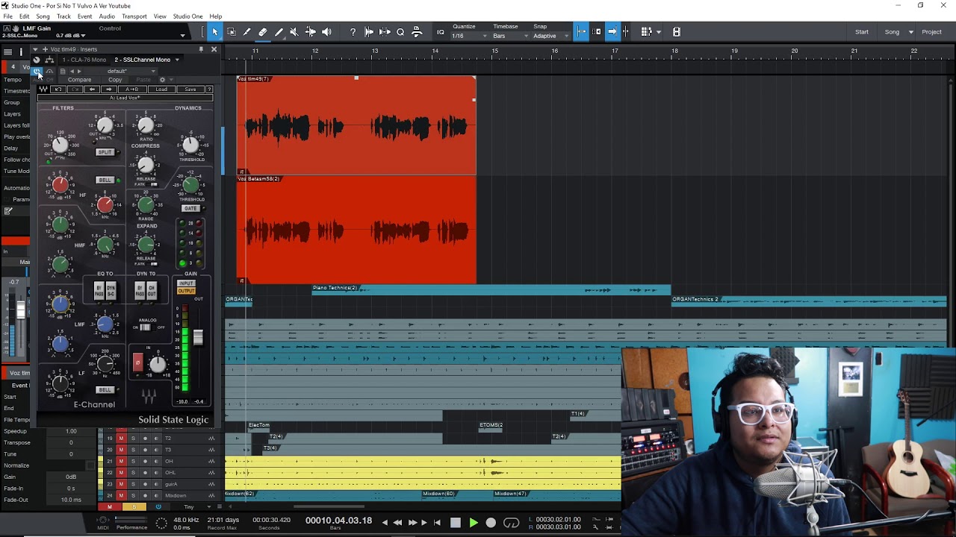Toggle transport loop mode
Screen dimensions: 956x537
click(x=511, y=523)
